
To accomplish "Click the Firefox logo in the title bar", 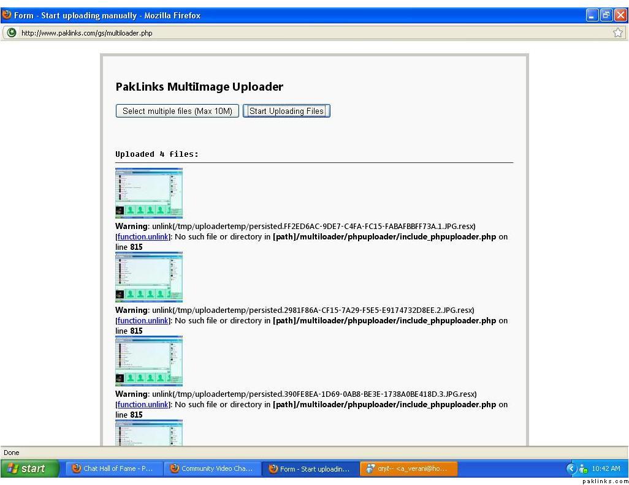I will click(x=7, y=15).
